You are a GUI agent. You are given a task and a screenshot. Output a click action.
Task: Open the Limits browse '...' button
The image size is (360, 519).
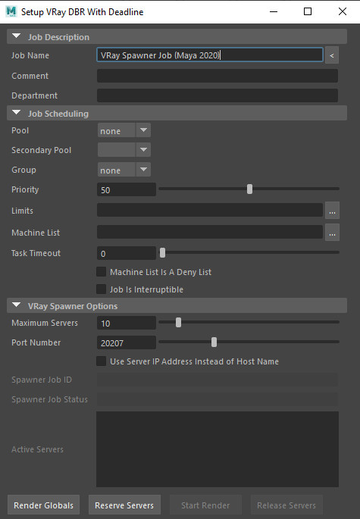(x=332, y=211)
